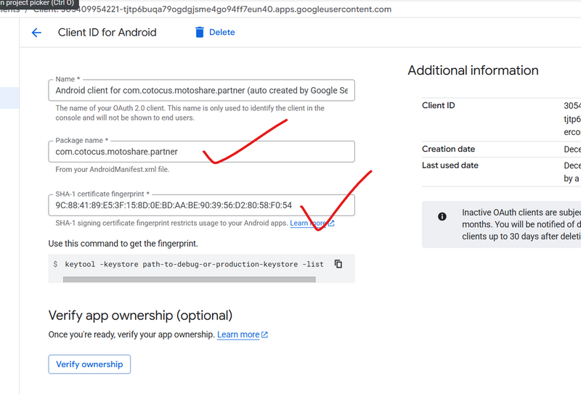Click external-link icon next to SHA-1 Learn more
581x394 pixels.
pos(331,223)
